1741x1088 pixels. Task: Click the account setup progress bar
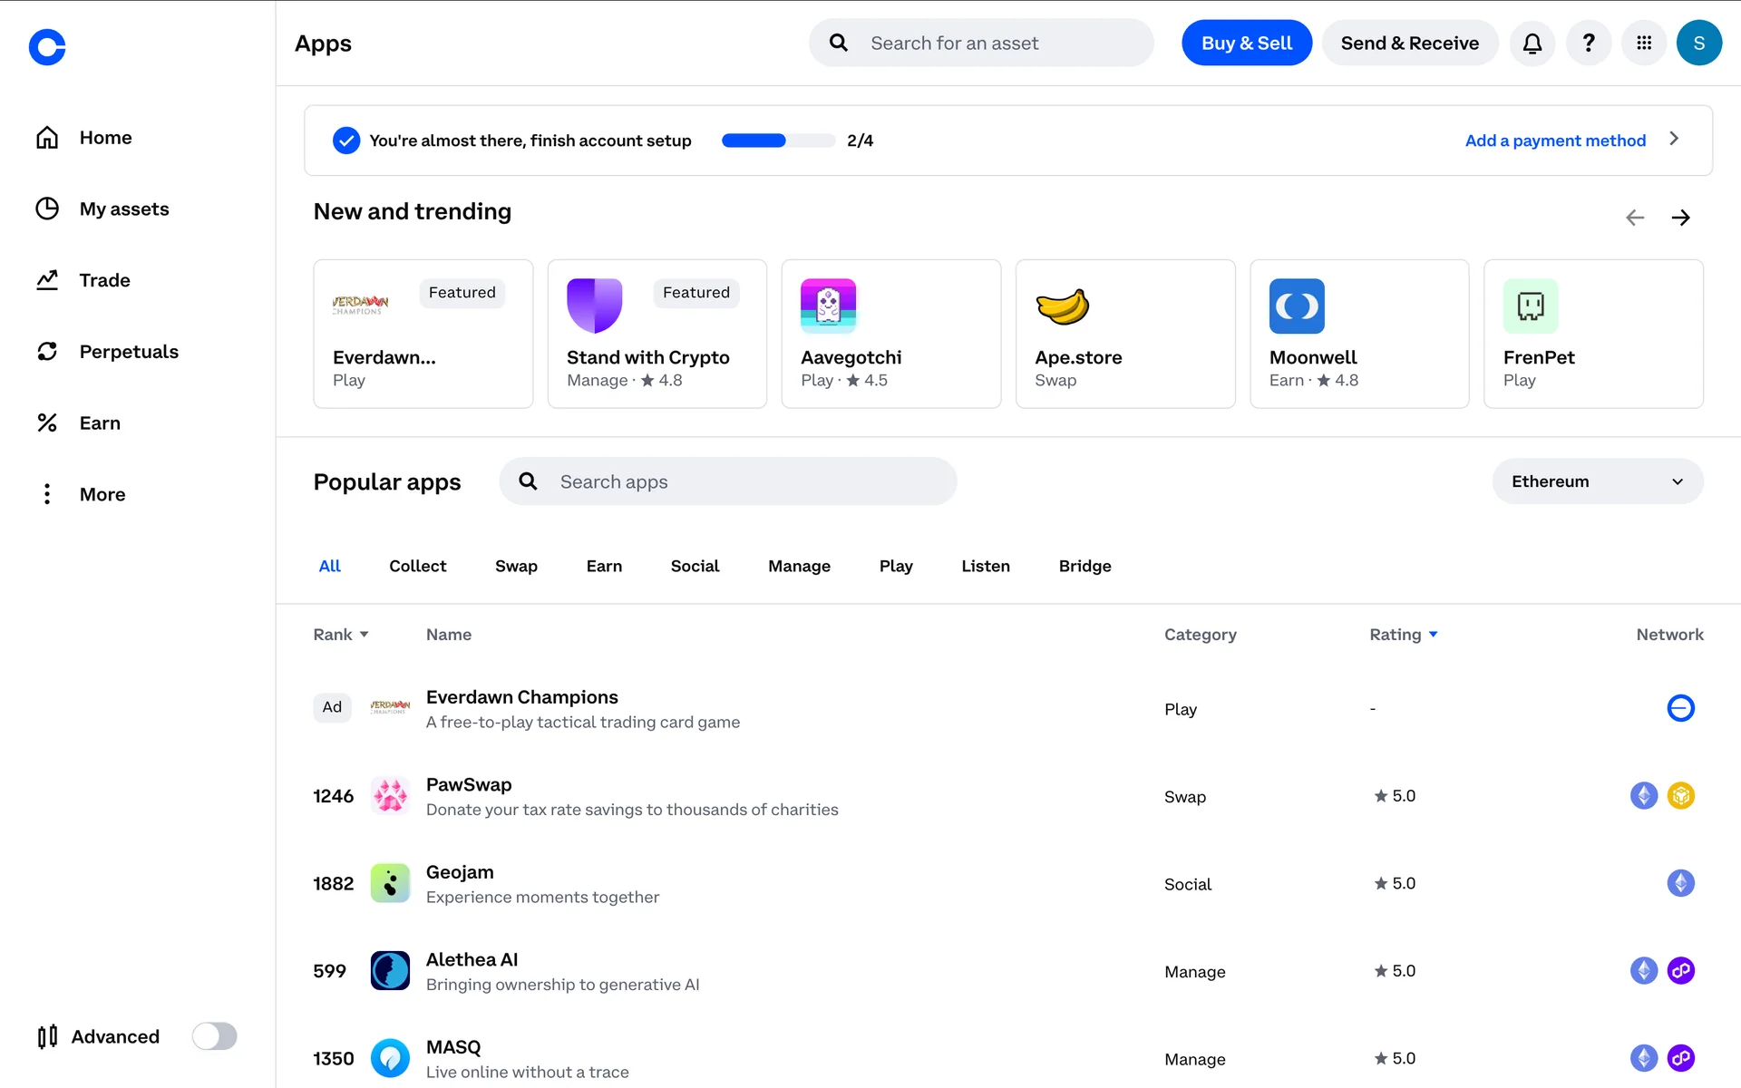click(778, 141)
